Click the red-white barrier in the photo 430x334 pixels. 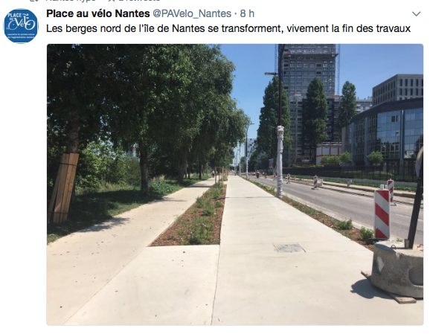[x=382, y=214]
